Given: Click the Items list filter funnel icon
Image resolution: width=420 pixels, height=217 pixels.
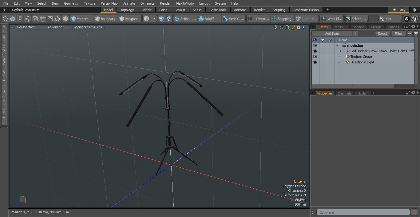Looking at the screenshot, I should (416, 34).
